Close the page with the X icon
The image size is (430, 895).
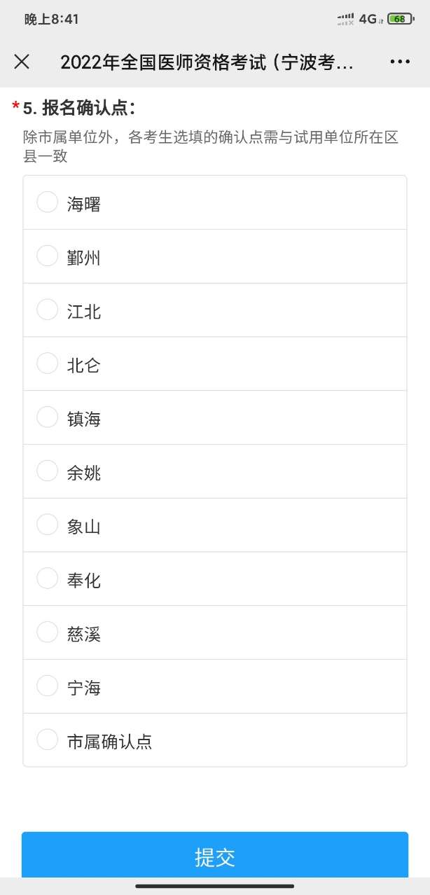(x=22, y=62)
